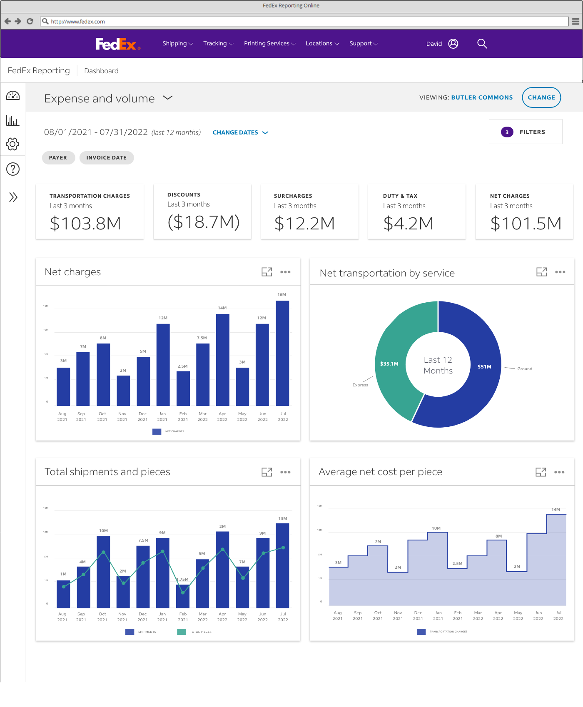Open Net charges more options menu

[x=285, y=272]
